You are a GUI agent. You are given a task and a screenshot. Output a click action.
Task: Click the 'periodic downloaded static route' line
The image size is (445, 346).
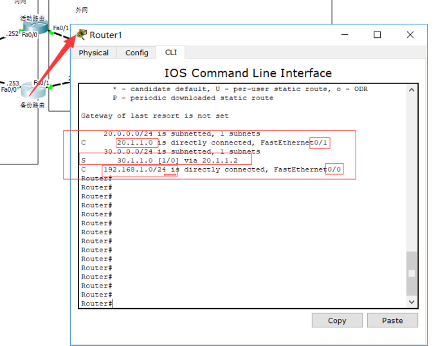[193, 98]
